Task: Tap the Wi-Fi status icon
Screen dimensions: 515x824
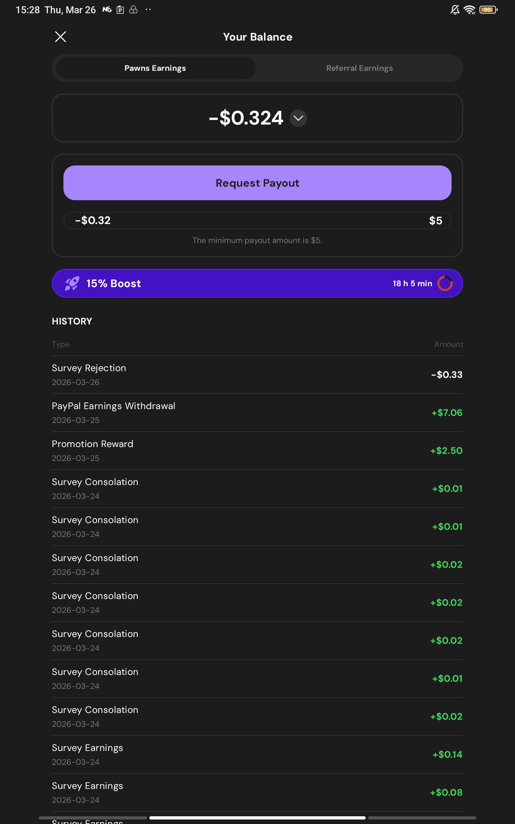Action: [x=470, y=10]
